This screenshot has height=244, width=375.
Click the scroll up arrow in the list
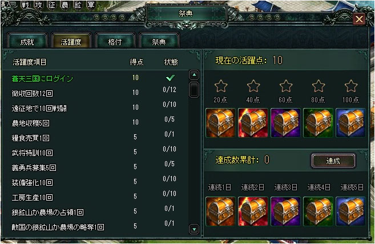click(x=194, y=75)
